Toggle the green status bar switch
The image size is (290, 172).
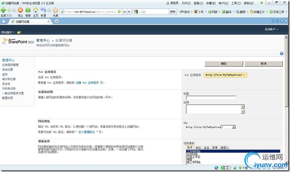[226, 168]
